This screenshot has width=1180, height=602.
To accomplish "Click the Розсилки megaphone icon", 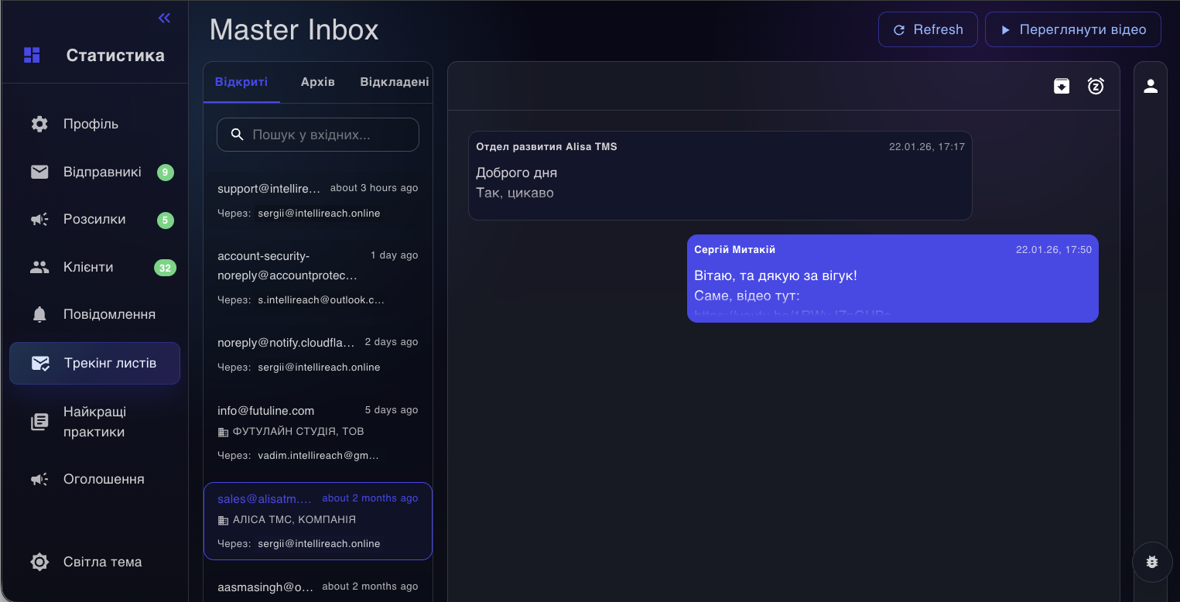I will click(39, 220).
